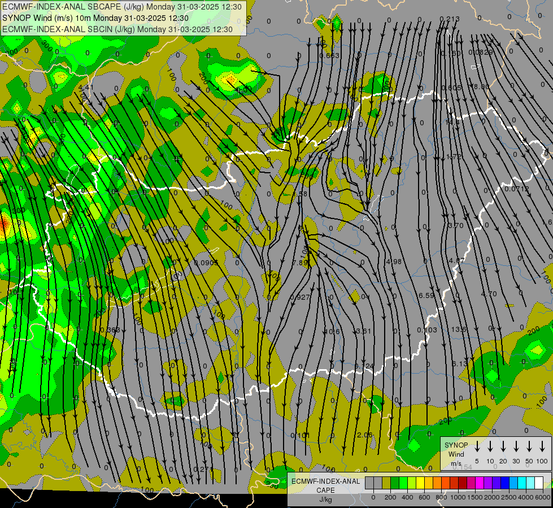Screen dimensions: 553x508
Task: Pick the white CAPE legend swatch
Action: [538, 483]
